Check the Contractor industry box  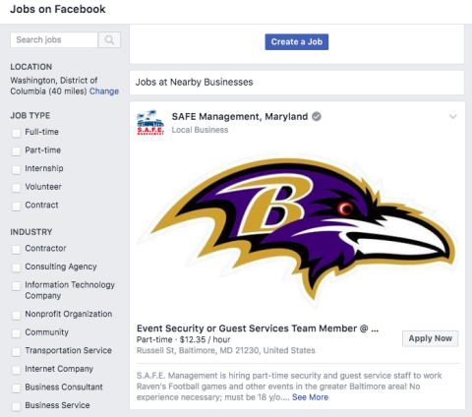(16, 249)
